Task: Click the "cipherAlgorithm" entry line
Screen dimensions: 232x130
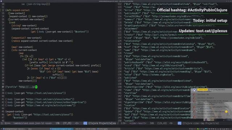Action: click(166, 87)
